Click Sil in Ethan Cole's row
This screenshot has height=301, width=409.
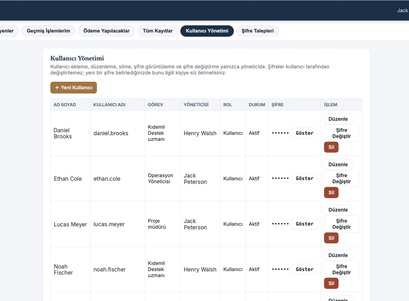point(331,193)
